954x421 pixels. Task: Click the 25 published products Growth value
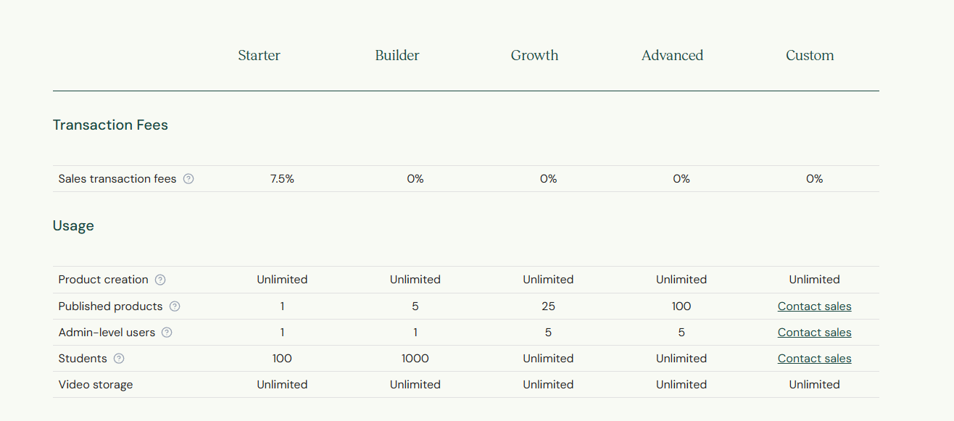548,307
